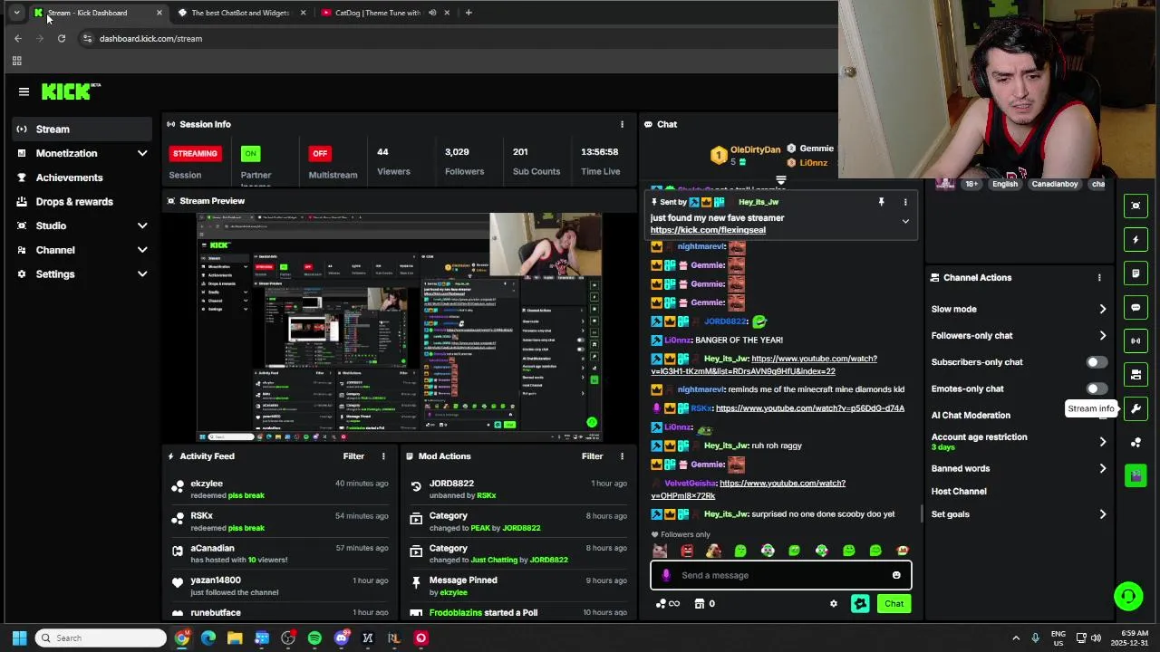1160x652 pixels.
Task: Open the Slow mode options chevron
Action: click(x=1103, y=310)
